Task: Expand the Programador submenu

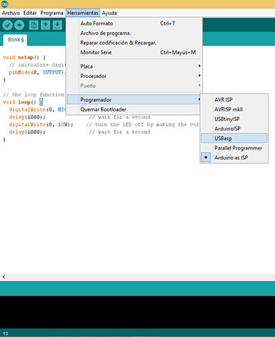Action: [134, 99]
